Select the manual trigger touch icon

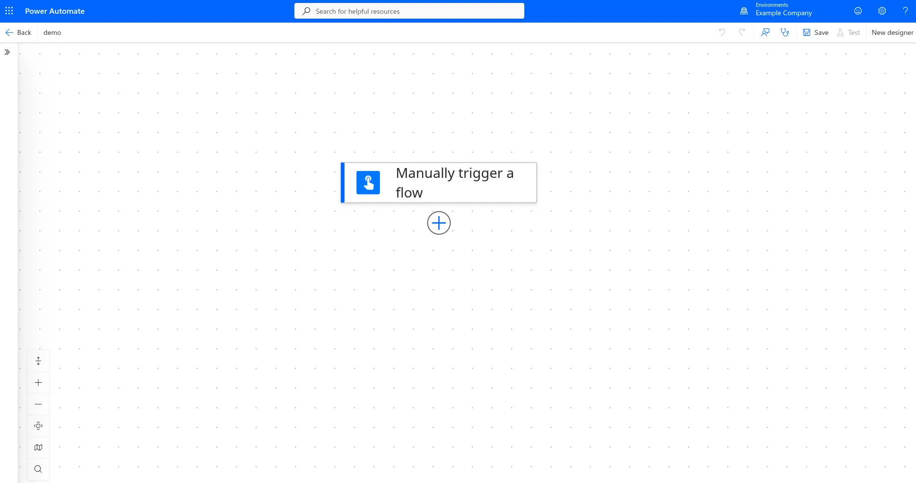(x=368, y=182)
